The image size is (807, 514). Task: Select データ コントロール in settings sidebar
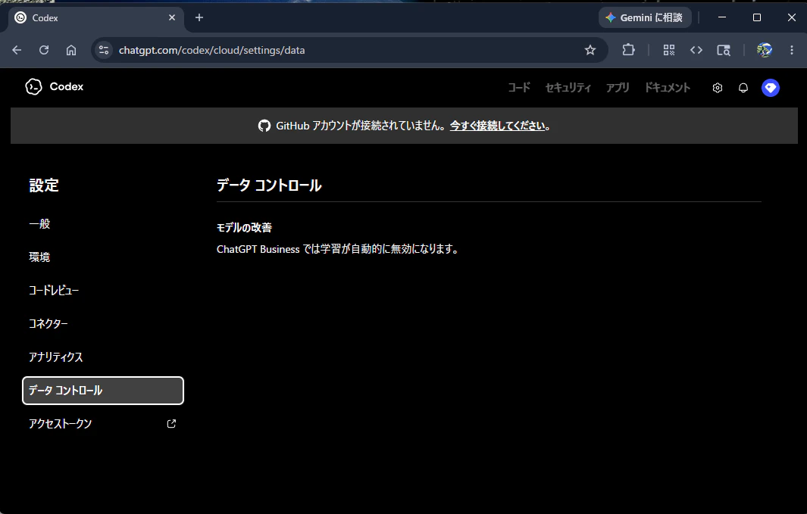tap(103, 391)
